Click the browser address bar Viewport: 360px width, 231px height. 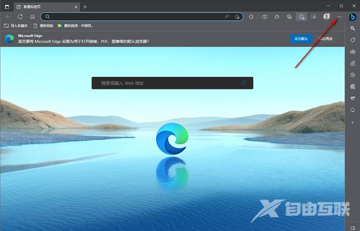click(138, 17)
